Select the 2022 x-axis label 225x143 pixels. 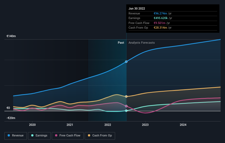[x=108, y=125]
